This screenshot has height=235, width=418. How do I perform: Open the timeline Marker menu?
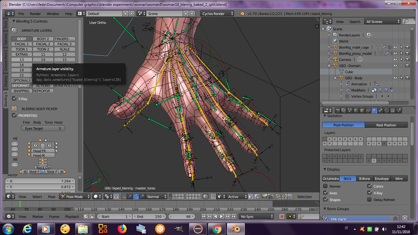(x=38, y=216)
